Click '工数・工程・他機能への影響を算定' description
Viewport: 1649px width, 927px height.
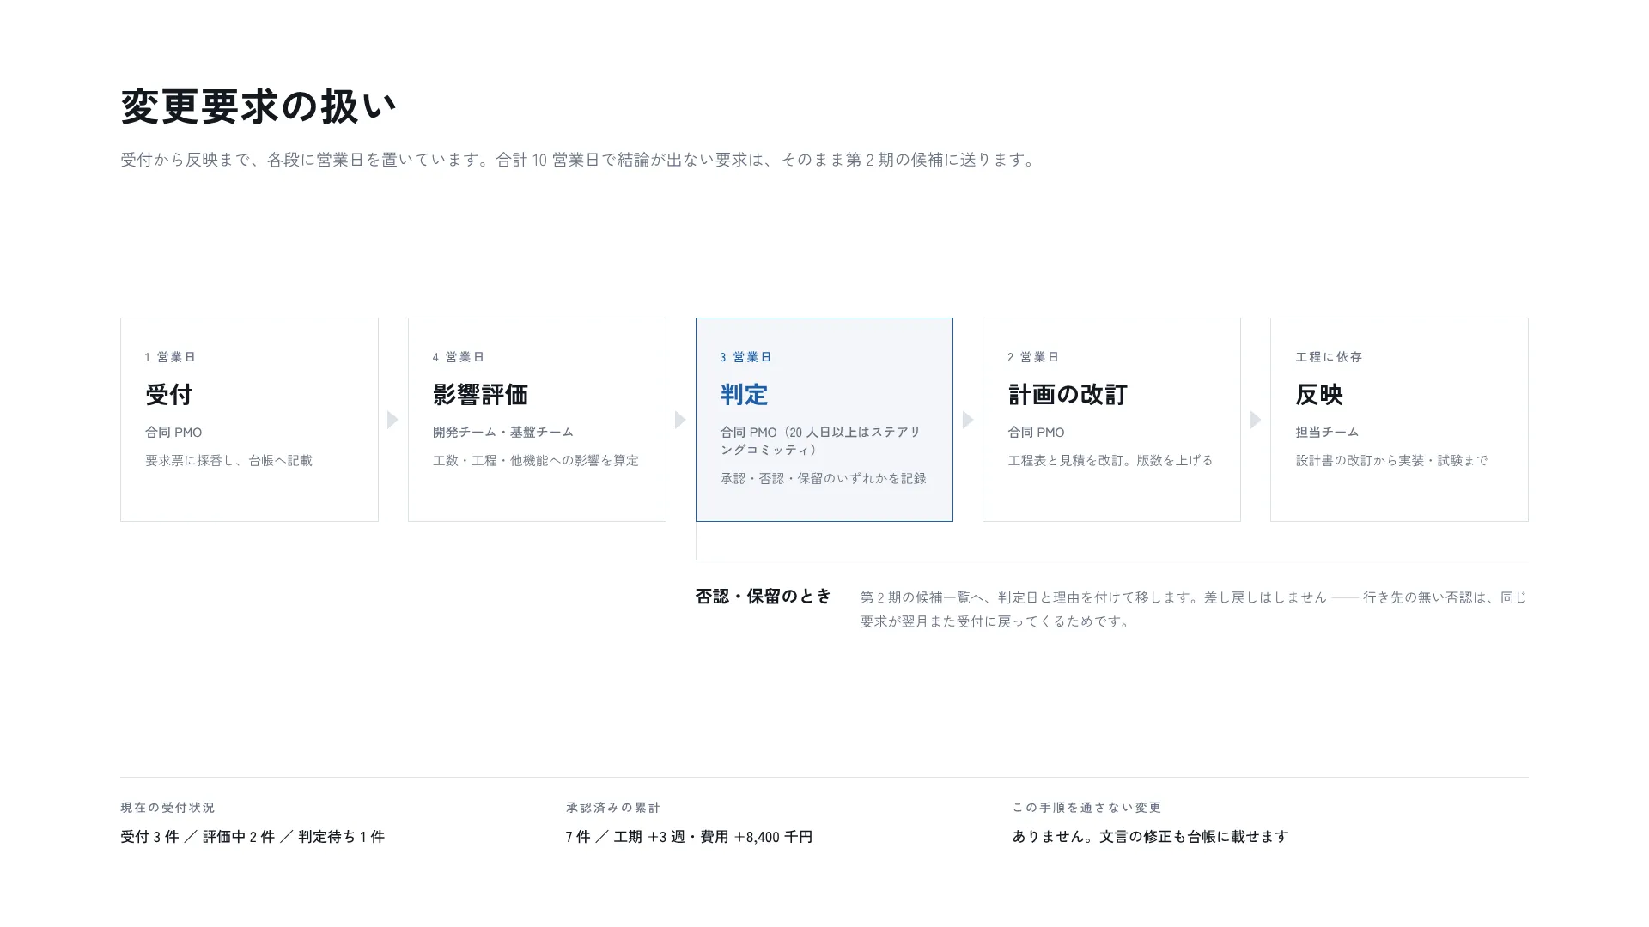[536, 461]
